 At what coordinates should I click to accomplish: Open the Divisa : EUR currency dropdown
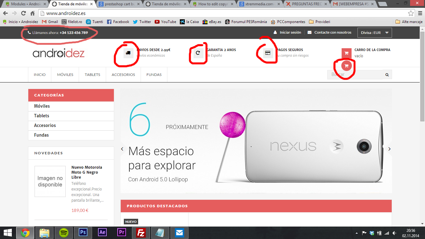(x=375, y=33)
